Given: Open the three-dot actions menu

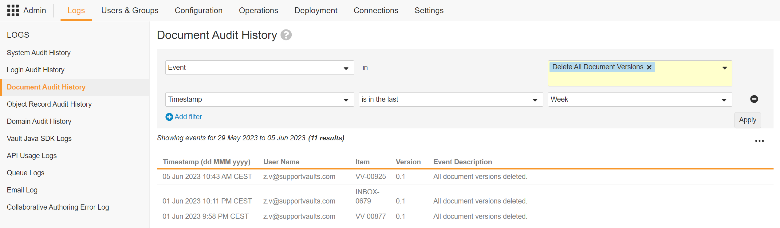Looking at the screenshot, I should click(x=759, y=141).
